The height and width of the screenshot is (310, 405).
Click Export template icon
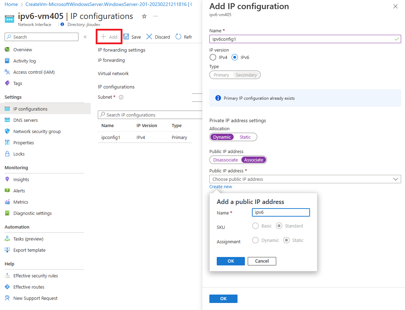pyautogui.click(x=7, y=250)
